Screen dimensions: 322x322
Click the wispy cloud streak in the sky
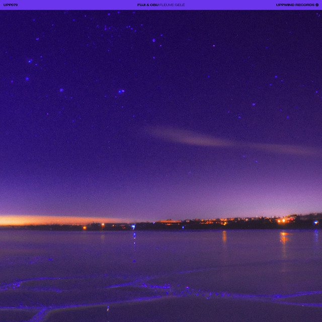tap(191, 137)
